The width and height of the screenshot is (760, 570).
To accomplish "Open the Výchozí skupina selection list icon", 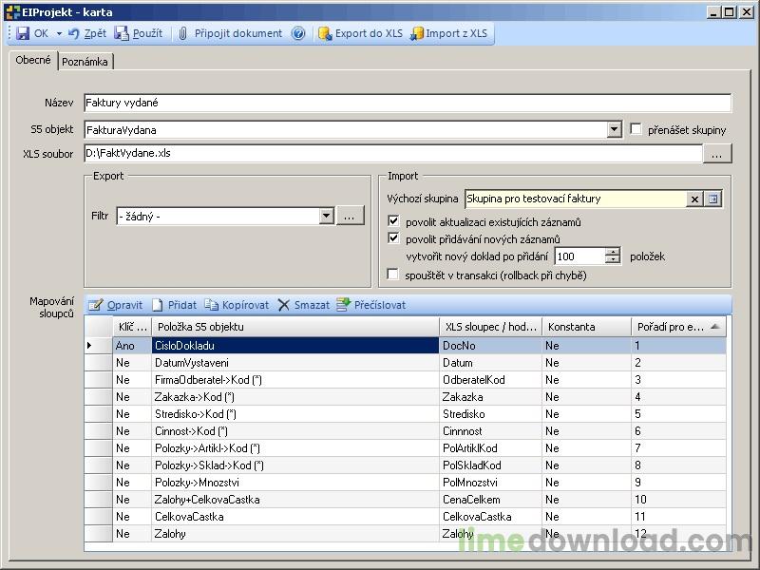I will click(713, 199).
